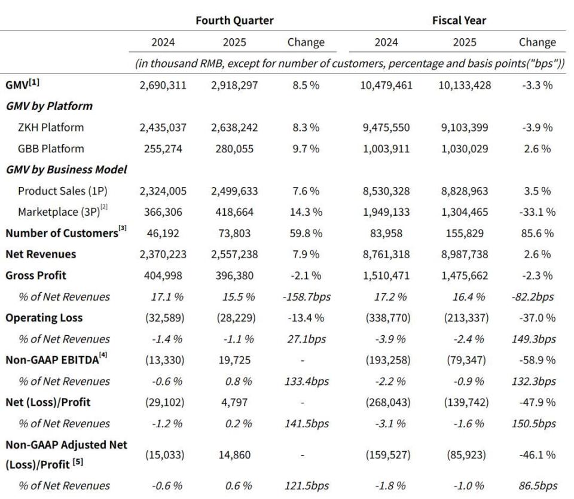Click the 4,797 net profit value
The width and height of the screenshot is (574, 499).
point(234,403)
